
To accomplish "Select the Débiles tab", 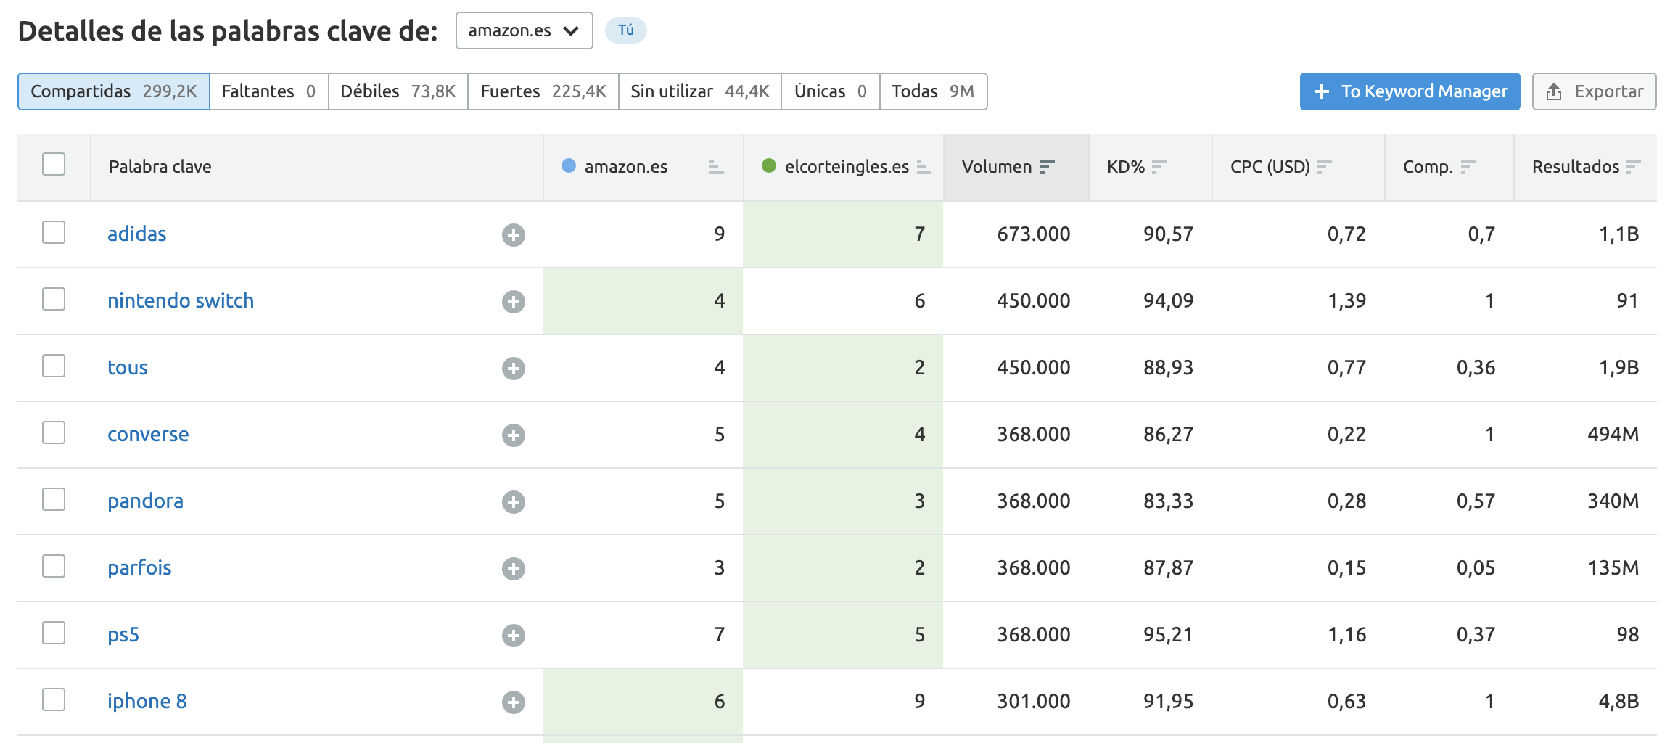I will point(398,91).
